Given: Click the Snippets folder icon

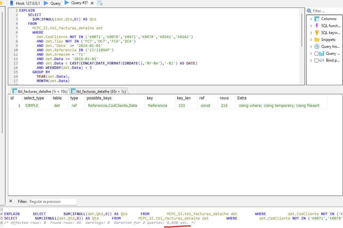Looking at the screenshot, I should 317,40.
